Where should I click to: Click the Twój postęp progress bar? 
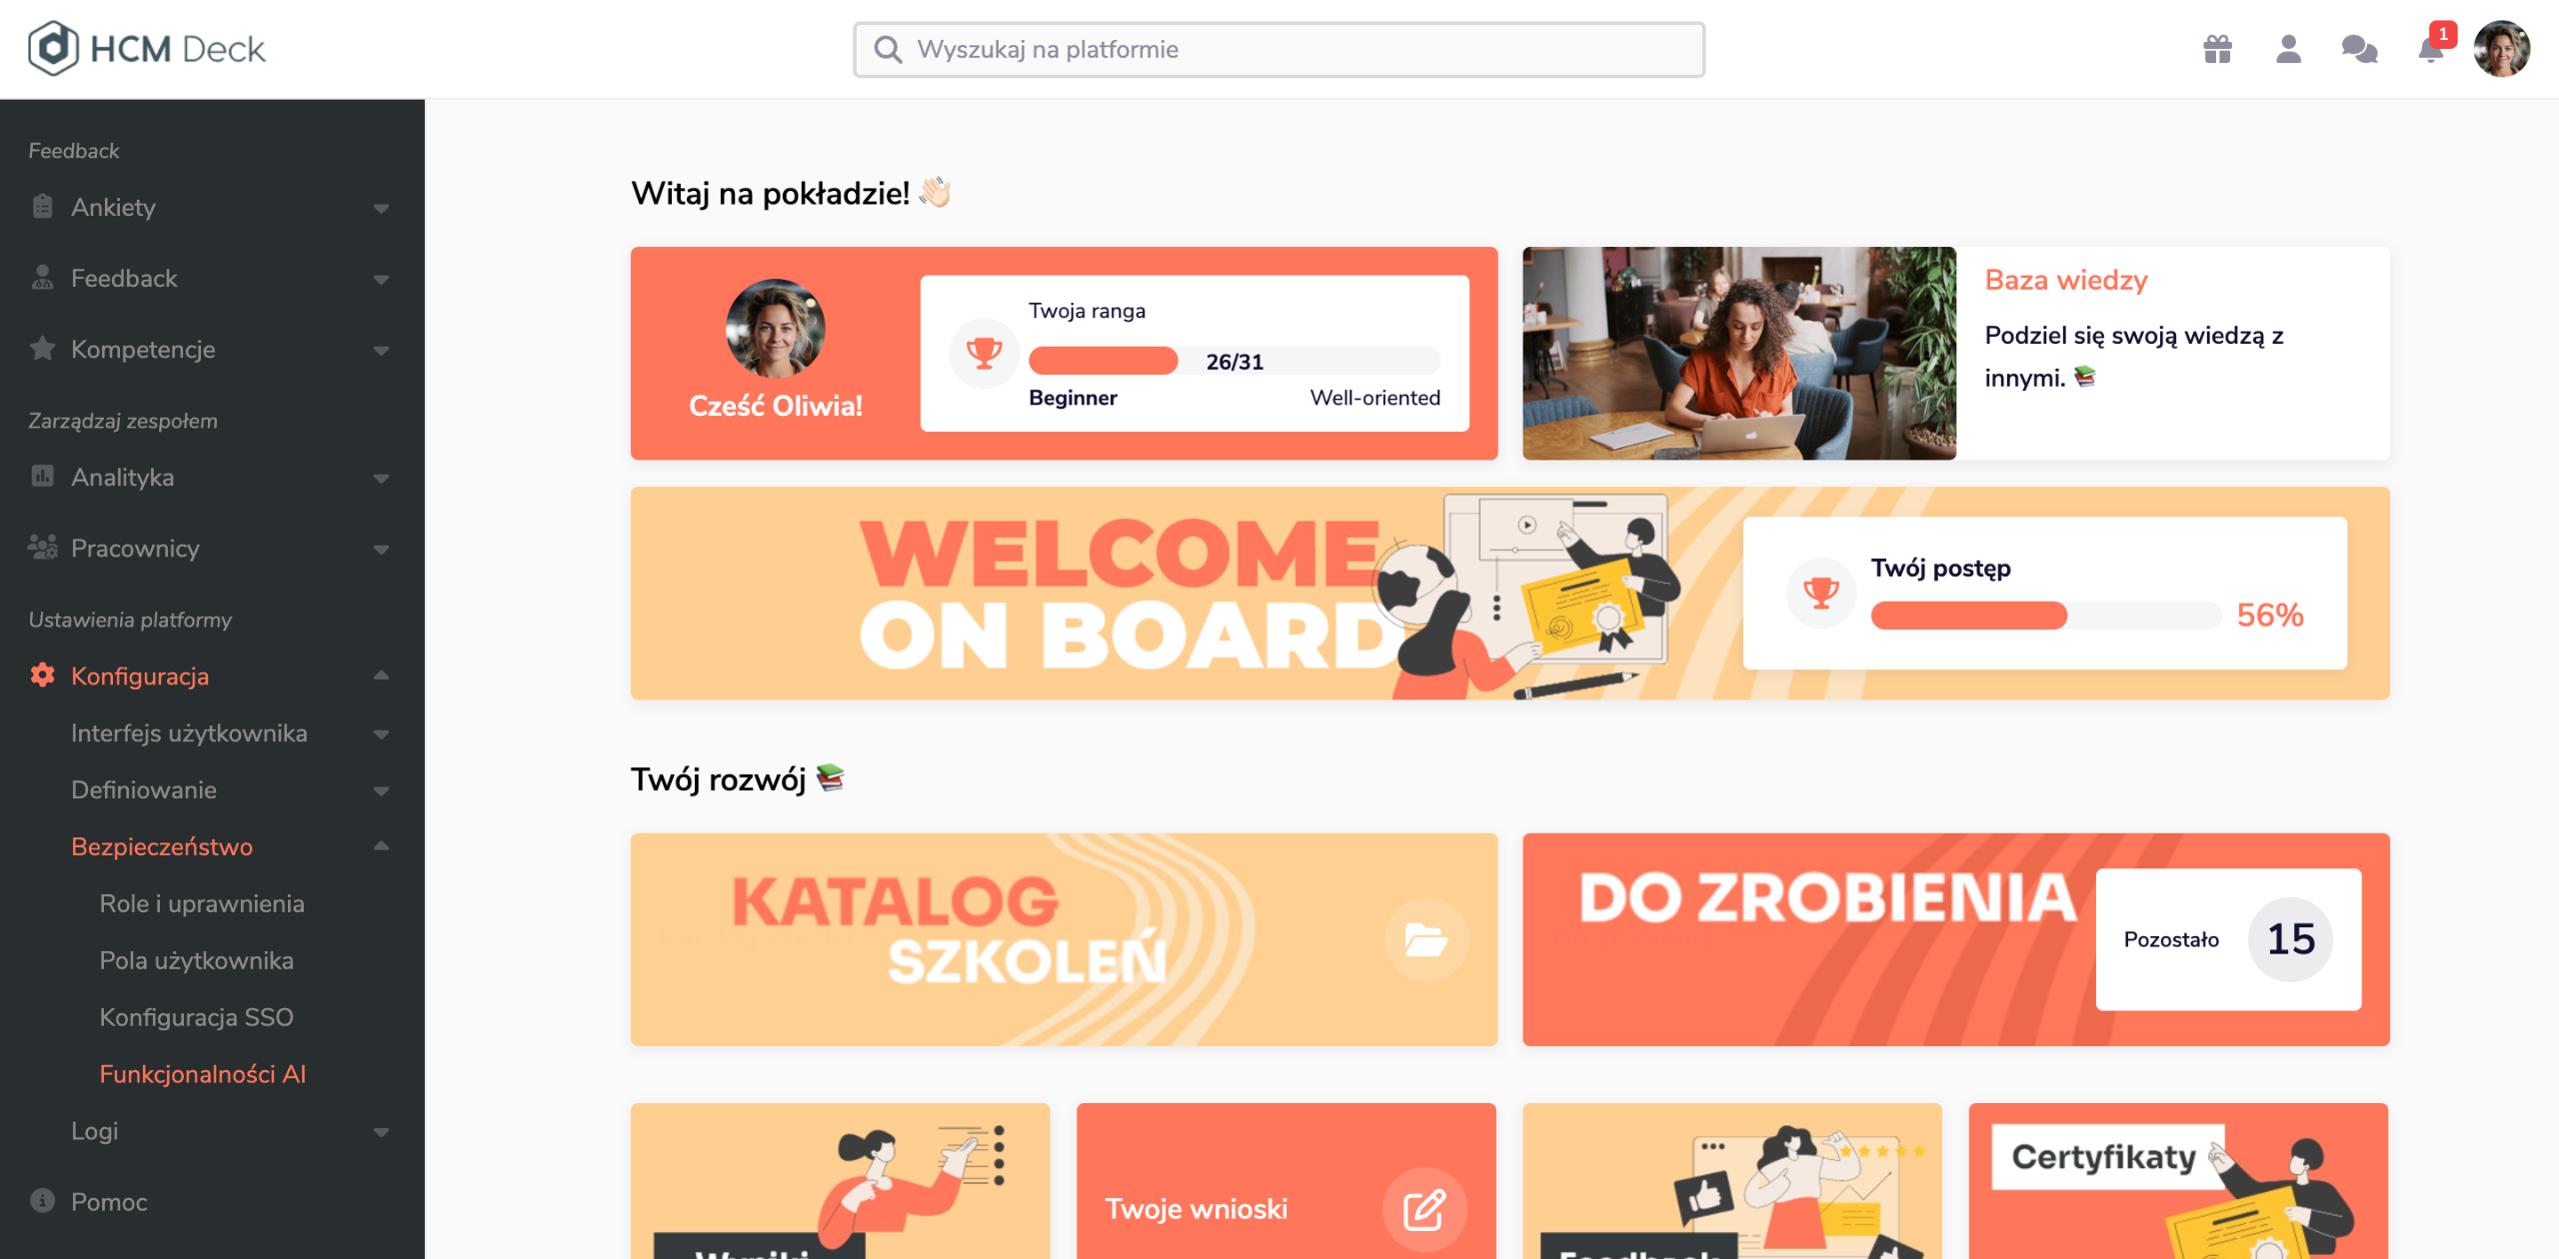click(2045, 616)
